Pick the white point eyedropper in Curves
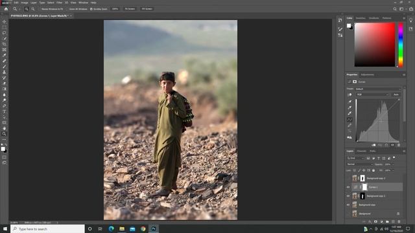The height and width of the screenshot is (233, 415). pyautogui.click(x=350, y=113)
